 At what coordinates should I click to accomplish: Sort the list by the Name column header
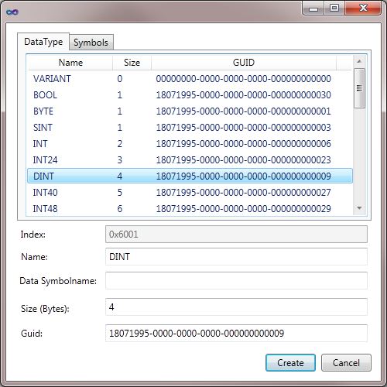(x=70, y=63)
